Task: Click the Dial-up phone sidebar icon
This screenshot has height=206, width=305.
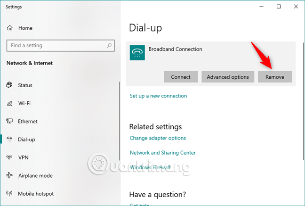Action: (9, 140)
